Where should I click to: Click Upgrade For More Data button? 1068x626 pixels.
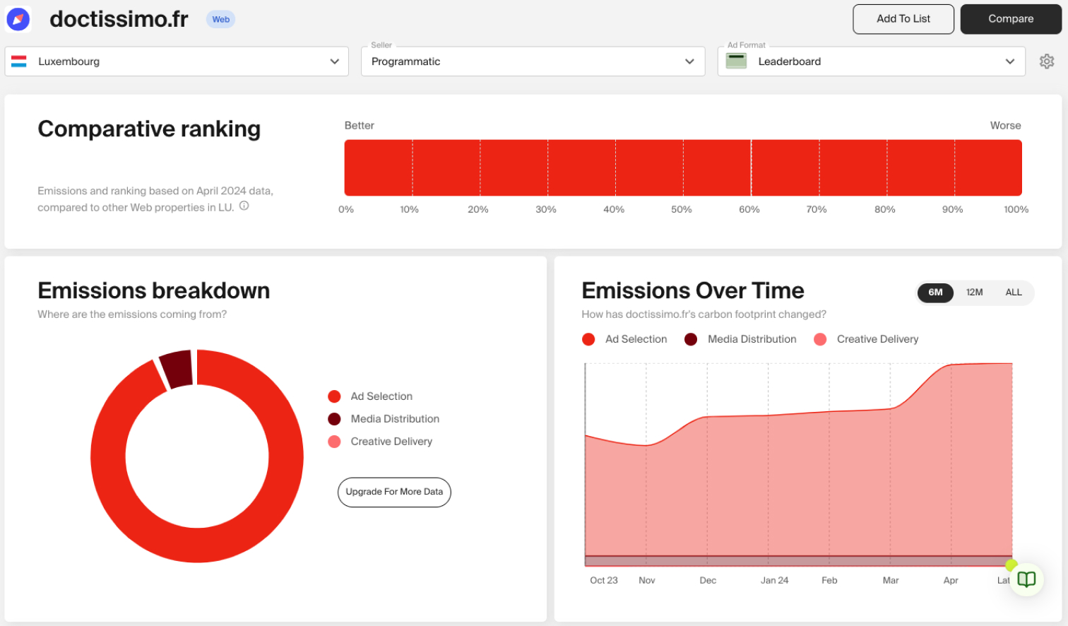click(x=394, y=492)
